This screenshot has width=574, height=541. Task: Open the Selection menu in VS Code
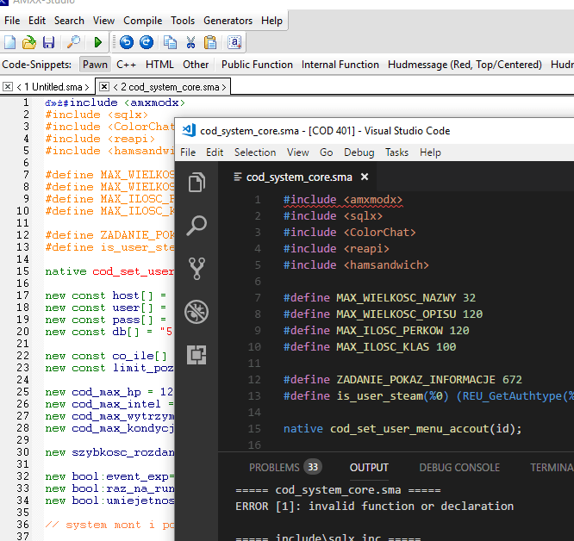tap(254, 152)
